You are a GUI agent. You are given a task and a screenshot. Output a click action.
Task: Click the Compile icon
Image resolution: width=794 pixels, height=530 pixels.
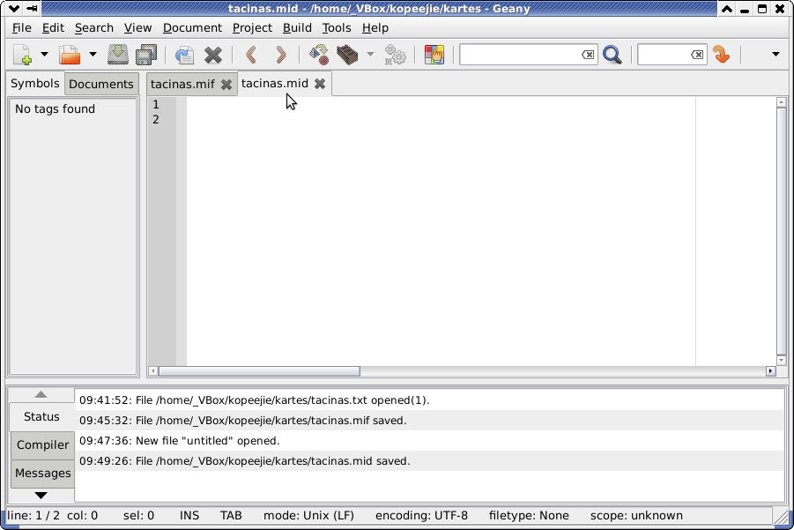click(x=319, y=55)
